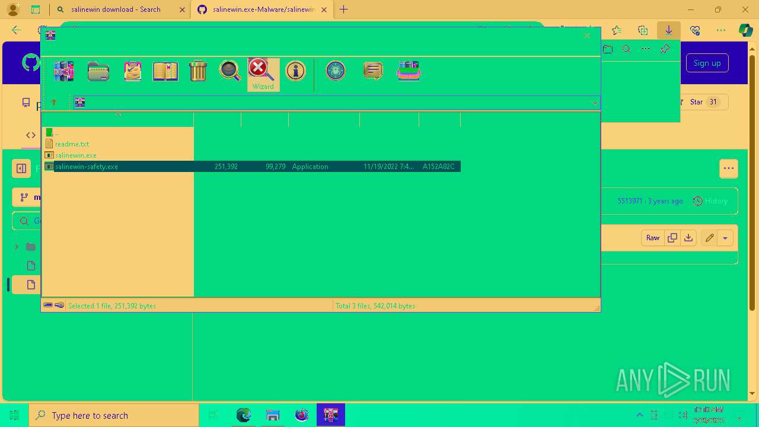
Task: Pin the downloads flyout
Action: click(665, 49)
